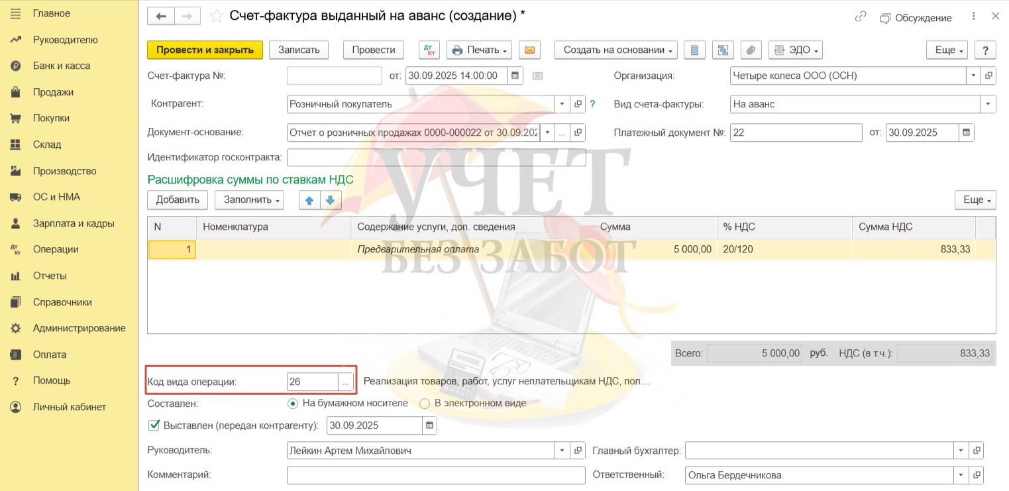Expand the Ответственный dropdown arrow
This screenshot has width=1009, height=491.
pyautogui.click(x=961, y=474)
